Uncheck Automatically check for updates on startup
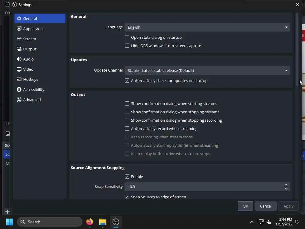The width and height of the screenshot is (305, 229). pyautogui.click(x=127, y=81)
